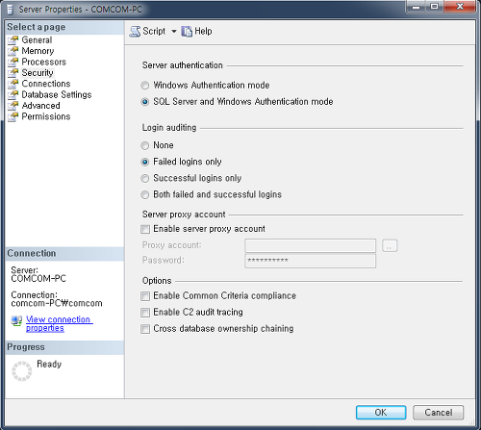View the Permissions page
This screenshot has width=481, height=430.
(x=46, y=116)
